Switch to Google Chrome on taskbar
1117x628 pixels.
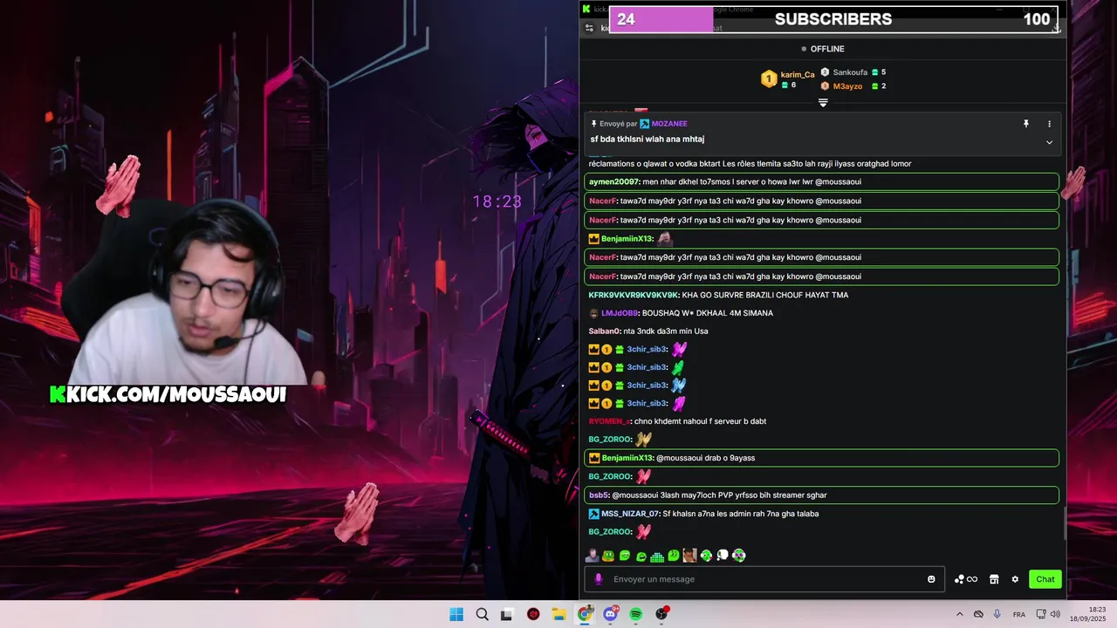[585, 614]
